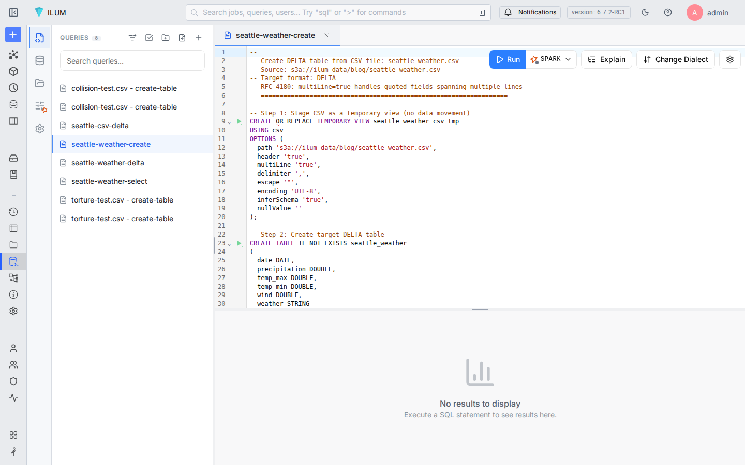This screenshot has width=745, height=465.
Task: Open the SQL panel gear settings icon
Action: tap(40, 129)
